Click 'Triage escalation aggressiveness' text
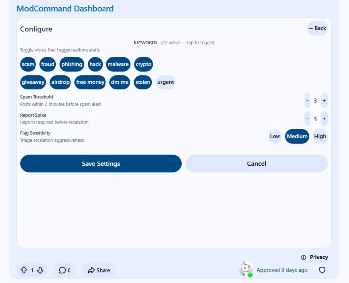 [52, 140]
